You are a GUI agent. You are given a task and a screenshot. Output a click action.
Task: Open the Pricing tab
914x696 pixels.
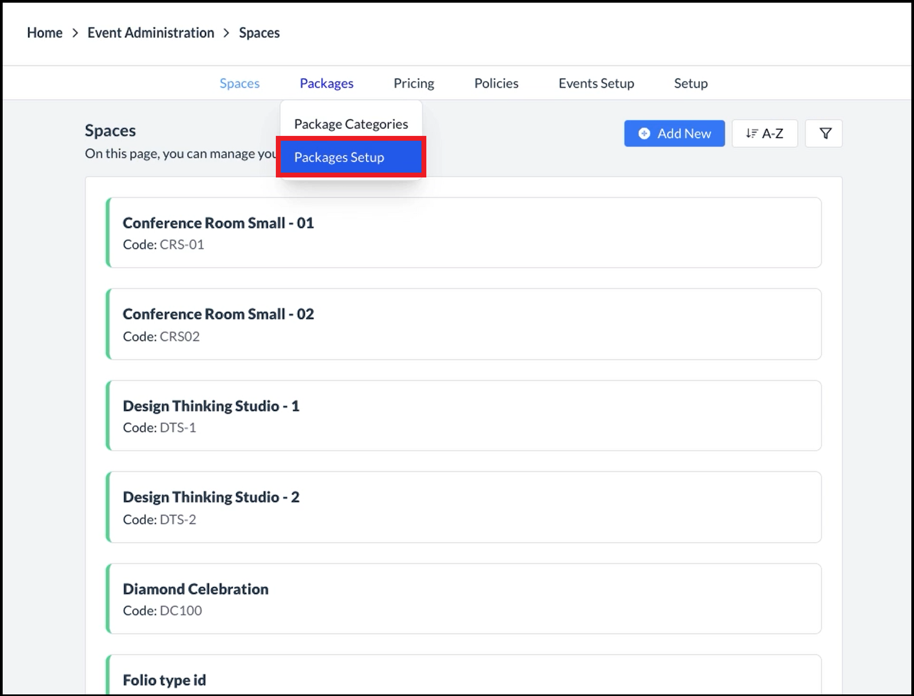tap(414, 83)
